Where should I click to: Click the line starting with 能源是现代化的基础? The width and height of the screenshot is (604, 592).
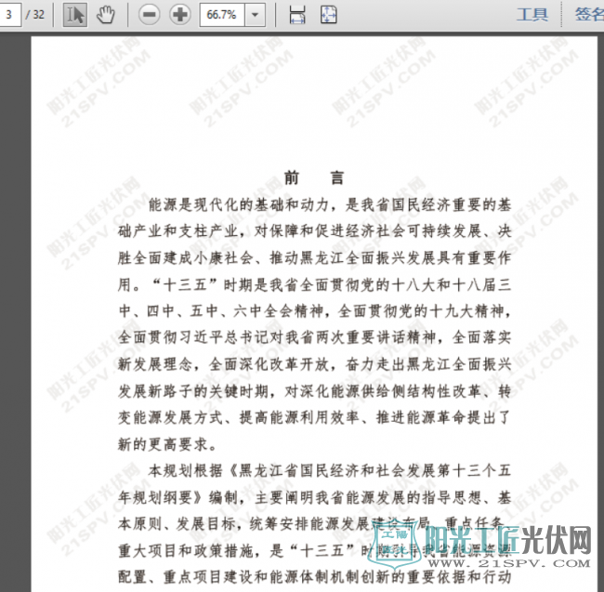330,203
